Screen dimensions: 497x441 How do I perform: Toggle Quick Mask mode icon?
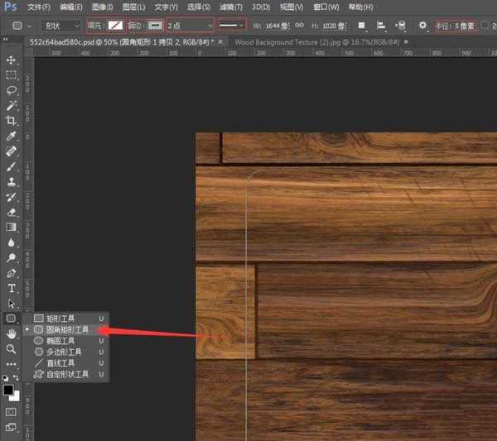pos(12,410)
